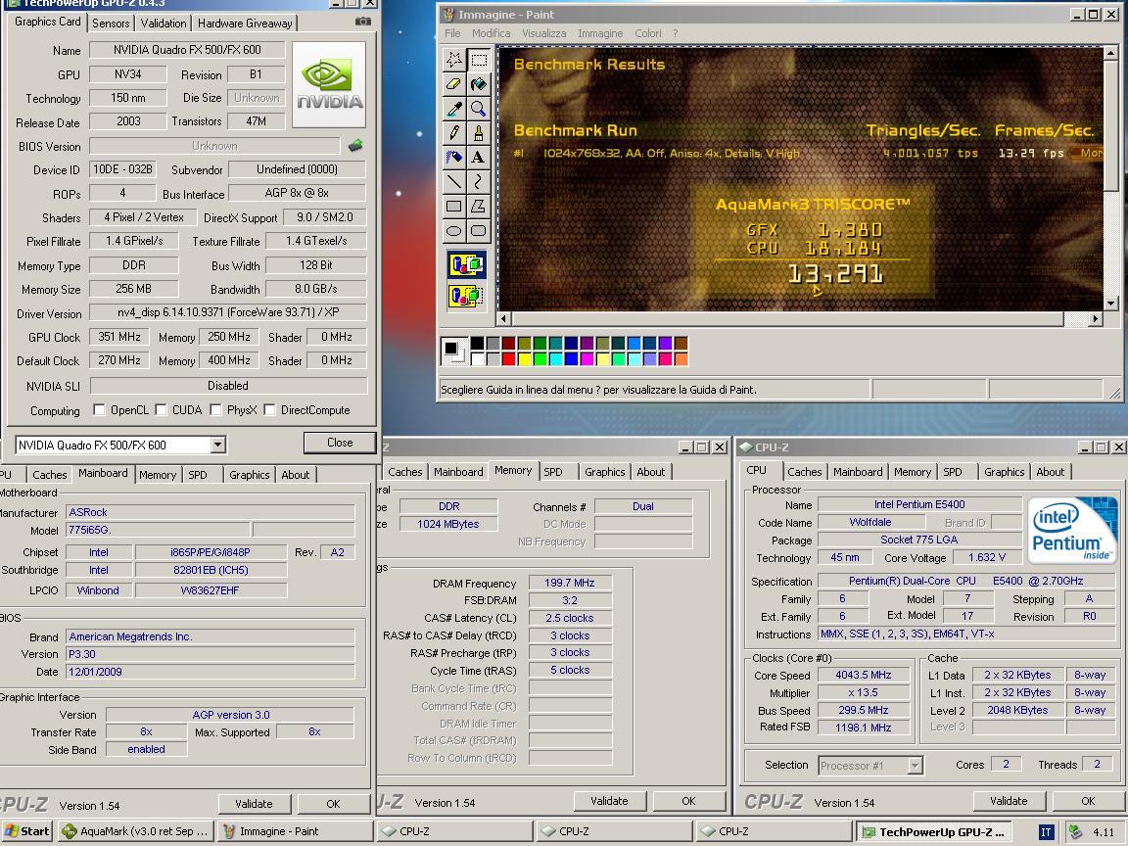Open SPD tab in the CPU-Z memory timings window
The height and width of the screenshot is (846, 1128).
(553, 472)
